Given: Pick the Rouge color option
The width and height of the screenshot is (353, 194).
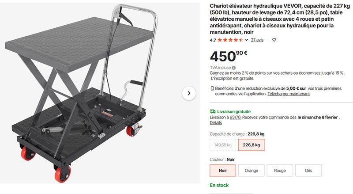Looking at the screenshot, I should (x=280, y=171).
